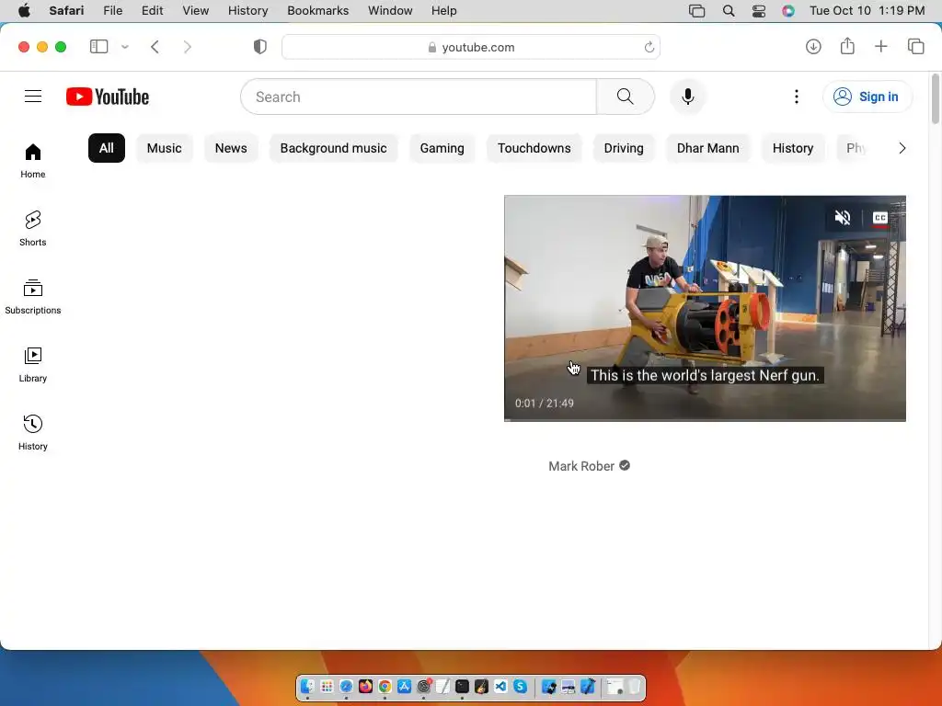Open the View menu
Image resolution: width=942 pixels, height=706 pixels.
click(x=195, y=11)
